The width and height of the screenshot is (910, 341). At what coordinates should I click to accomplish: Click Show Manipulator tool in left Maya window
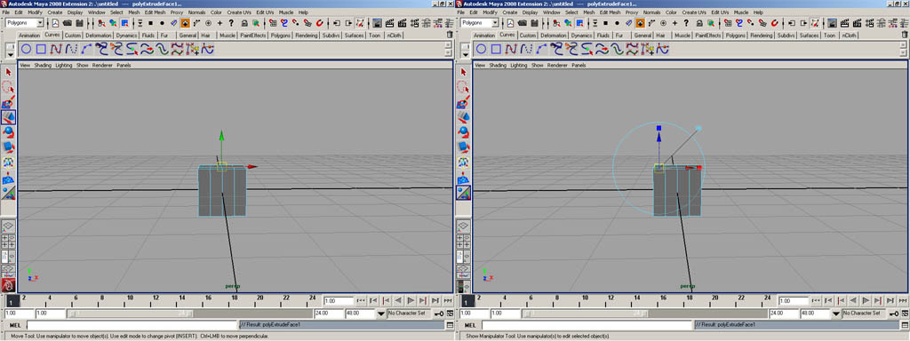(8, 193)
